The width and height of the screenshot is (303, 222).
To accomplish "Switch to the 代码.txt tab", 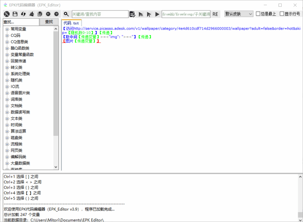I will (71, 23).
